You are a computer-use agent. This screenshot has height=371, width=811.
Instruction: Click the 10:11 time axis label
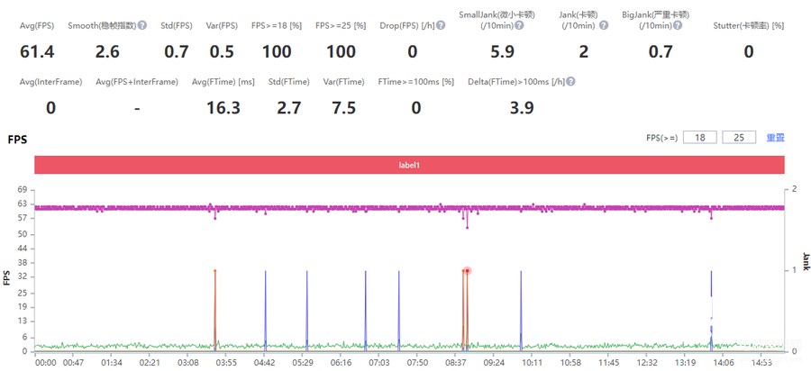(532, 363)
